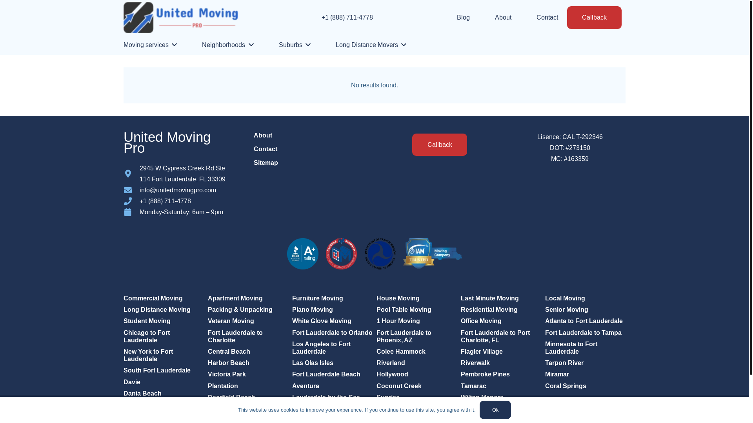The width and height of the screenshot is (753, 423).
Task: Expand the Neighborhoods dropdown
Action: pyautogui.click(x=228, y=45)
